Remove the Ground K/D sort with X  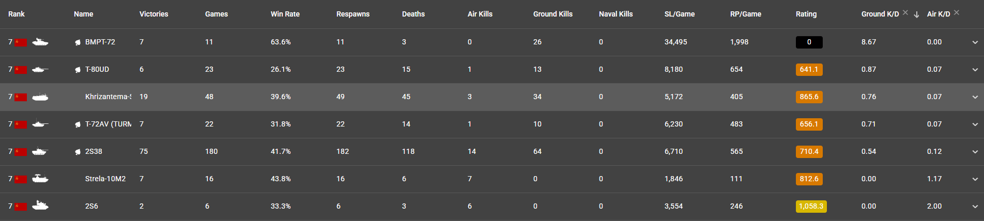[905, 12]
